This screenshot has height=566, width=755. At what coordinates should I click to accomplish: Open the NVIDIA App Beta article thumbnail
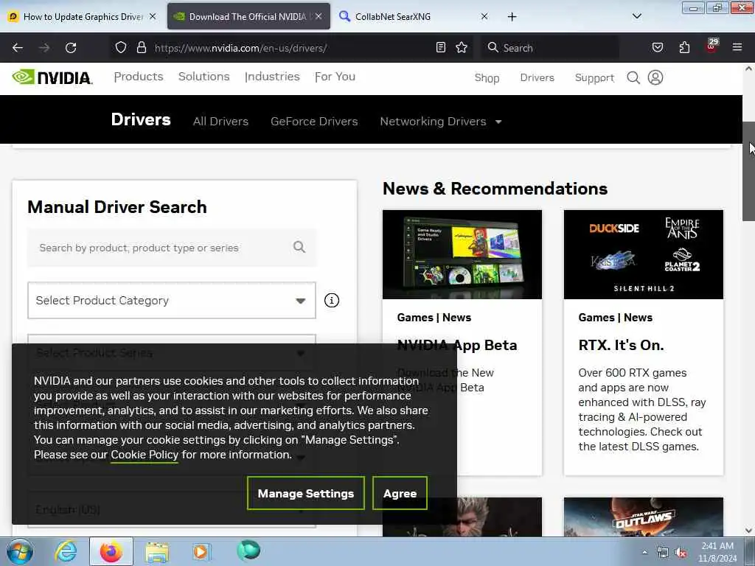[462, 254]
